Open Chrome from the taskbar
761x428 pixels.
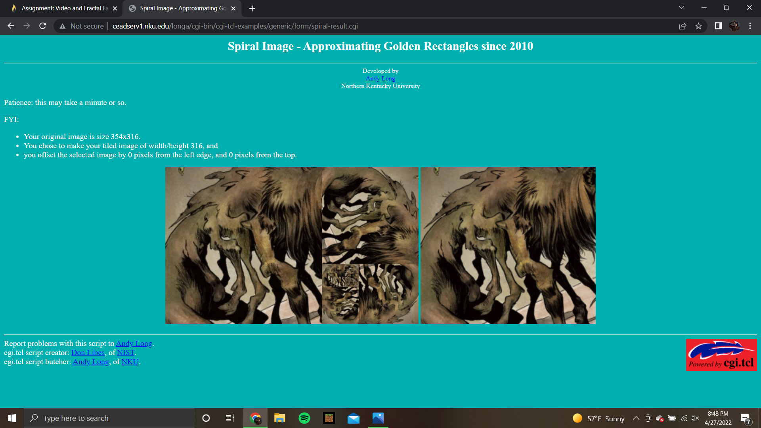[255, 418]
